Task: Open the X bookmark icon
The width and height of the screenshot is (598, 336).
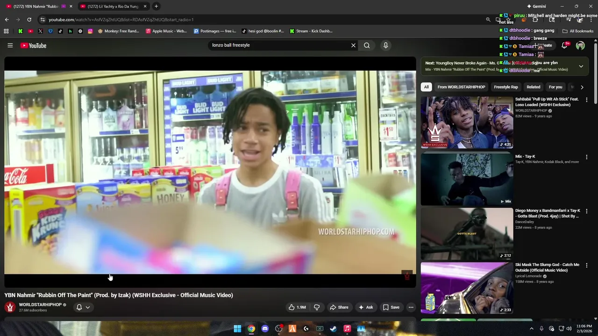Action: (40, 31)
